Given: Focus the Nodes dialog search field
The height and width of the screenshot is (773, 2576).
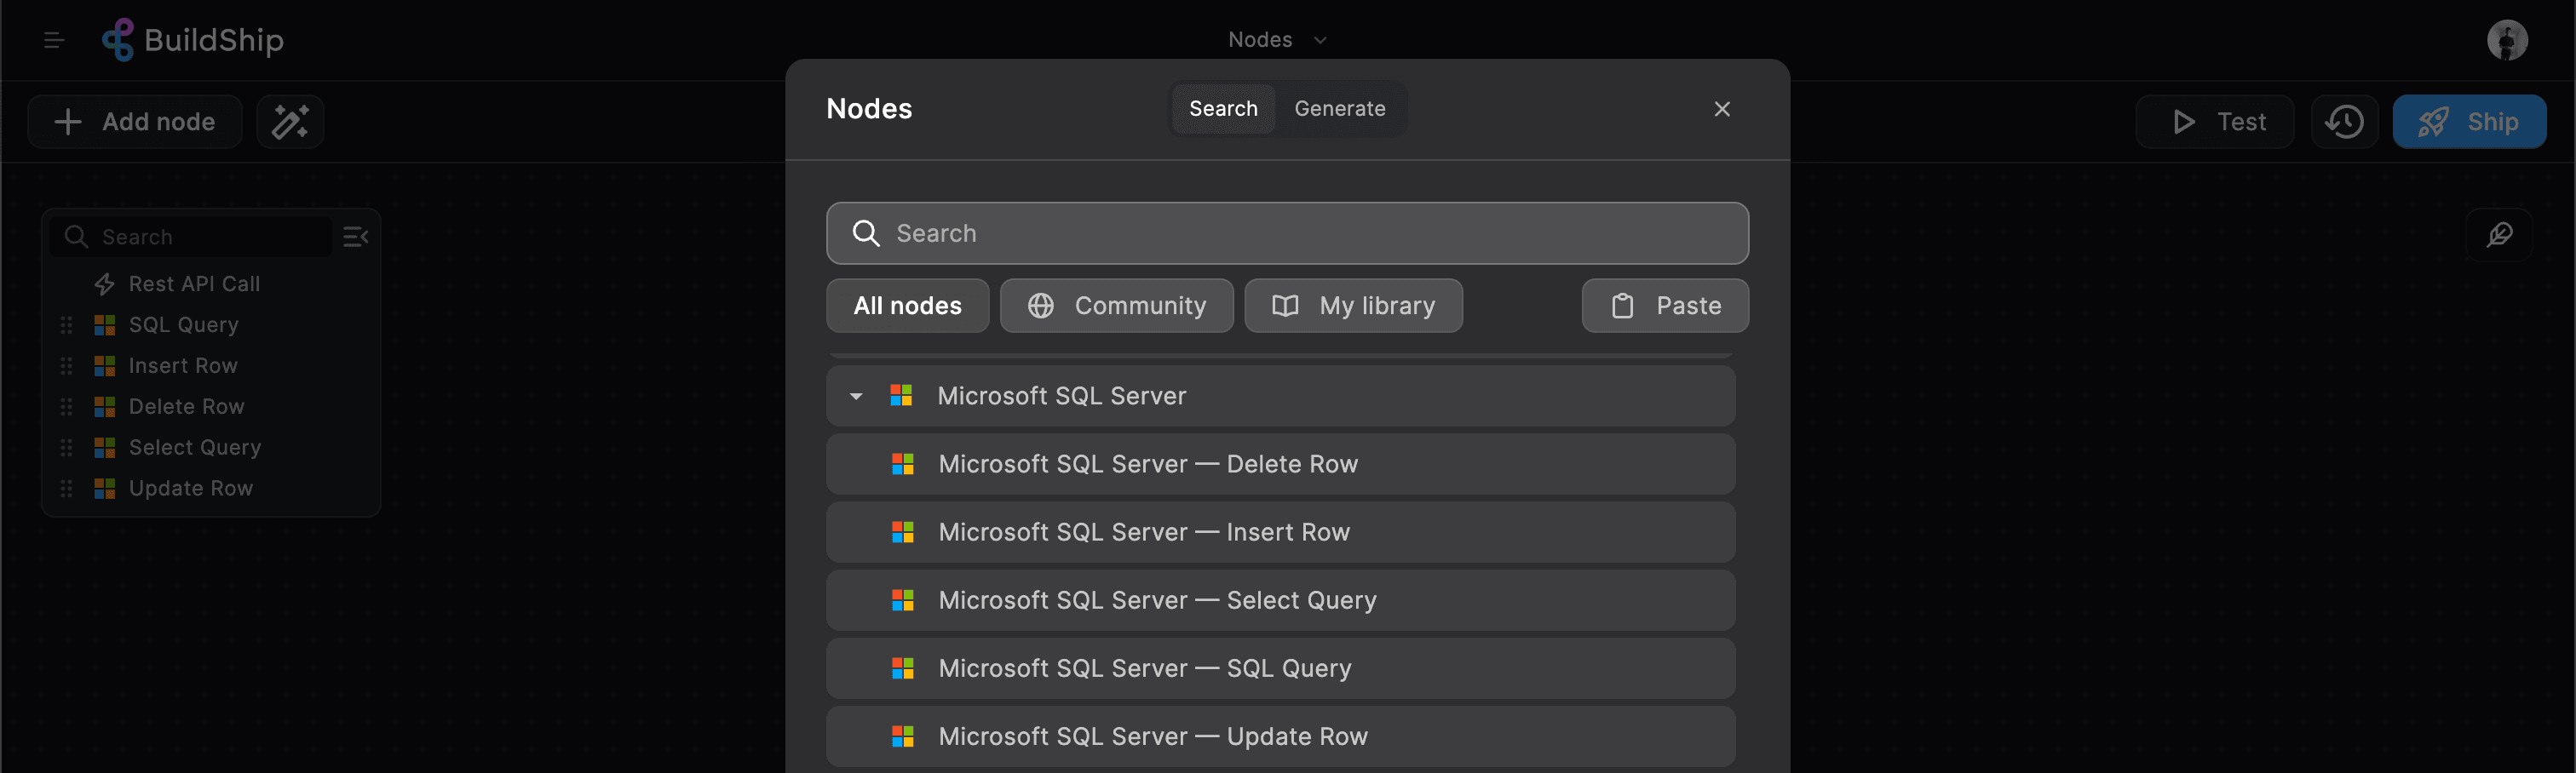Looking at the screenshot, I should click(1287, 234).
